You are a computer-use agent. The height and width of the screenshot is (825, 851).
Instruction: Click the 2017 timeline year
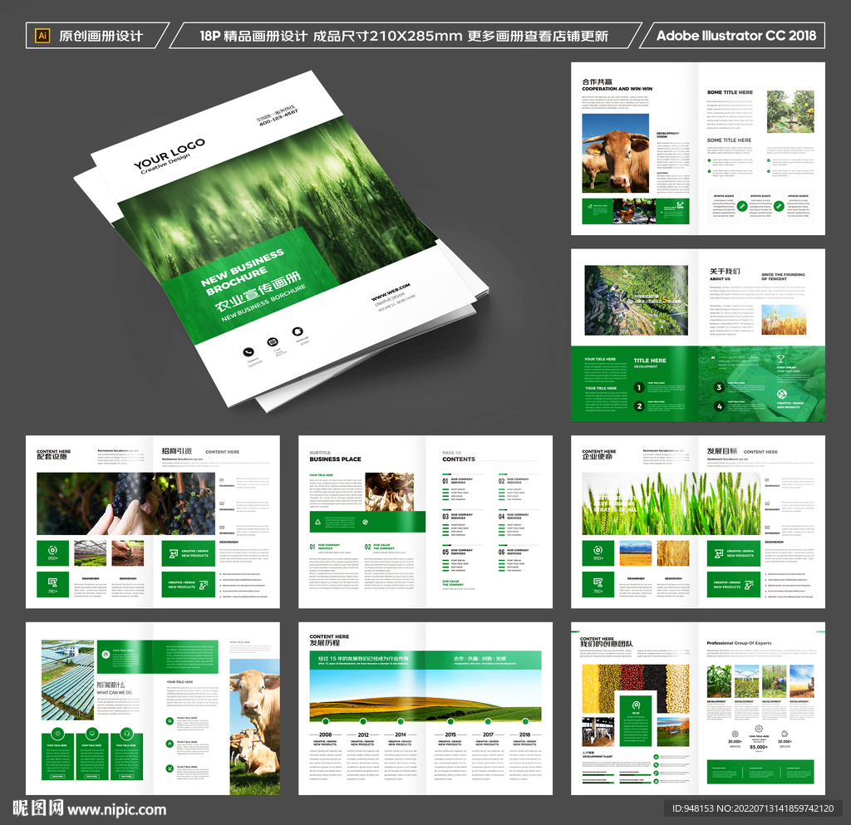click(x=488, y=734)
